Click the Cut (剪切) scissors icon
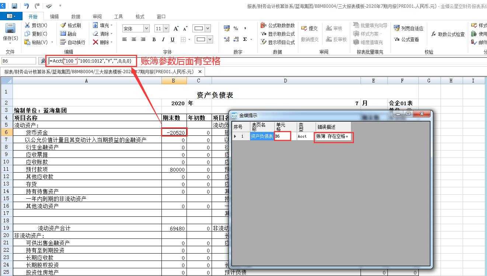487x276 pixels. click(x=27, y=25)
